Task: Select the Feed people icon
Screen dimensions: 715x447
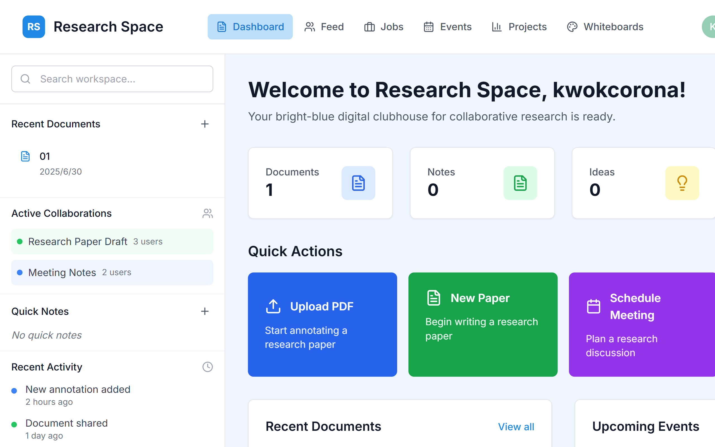Action: point(309,27)
